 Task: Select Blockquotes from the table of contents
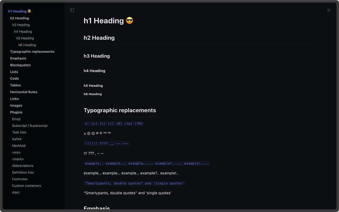[x=20, y=65]
